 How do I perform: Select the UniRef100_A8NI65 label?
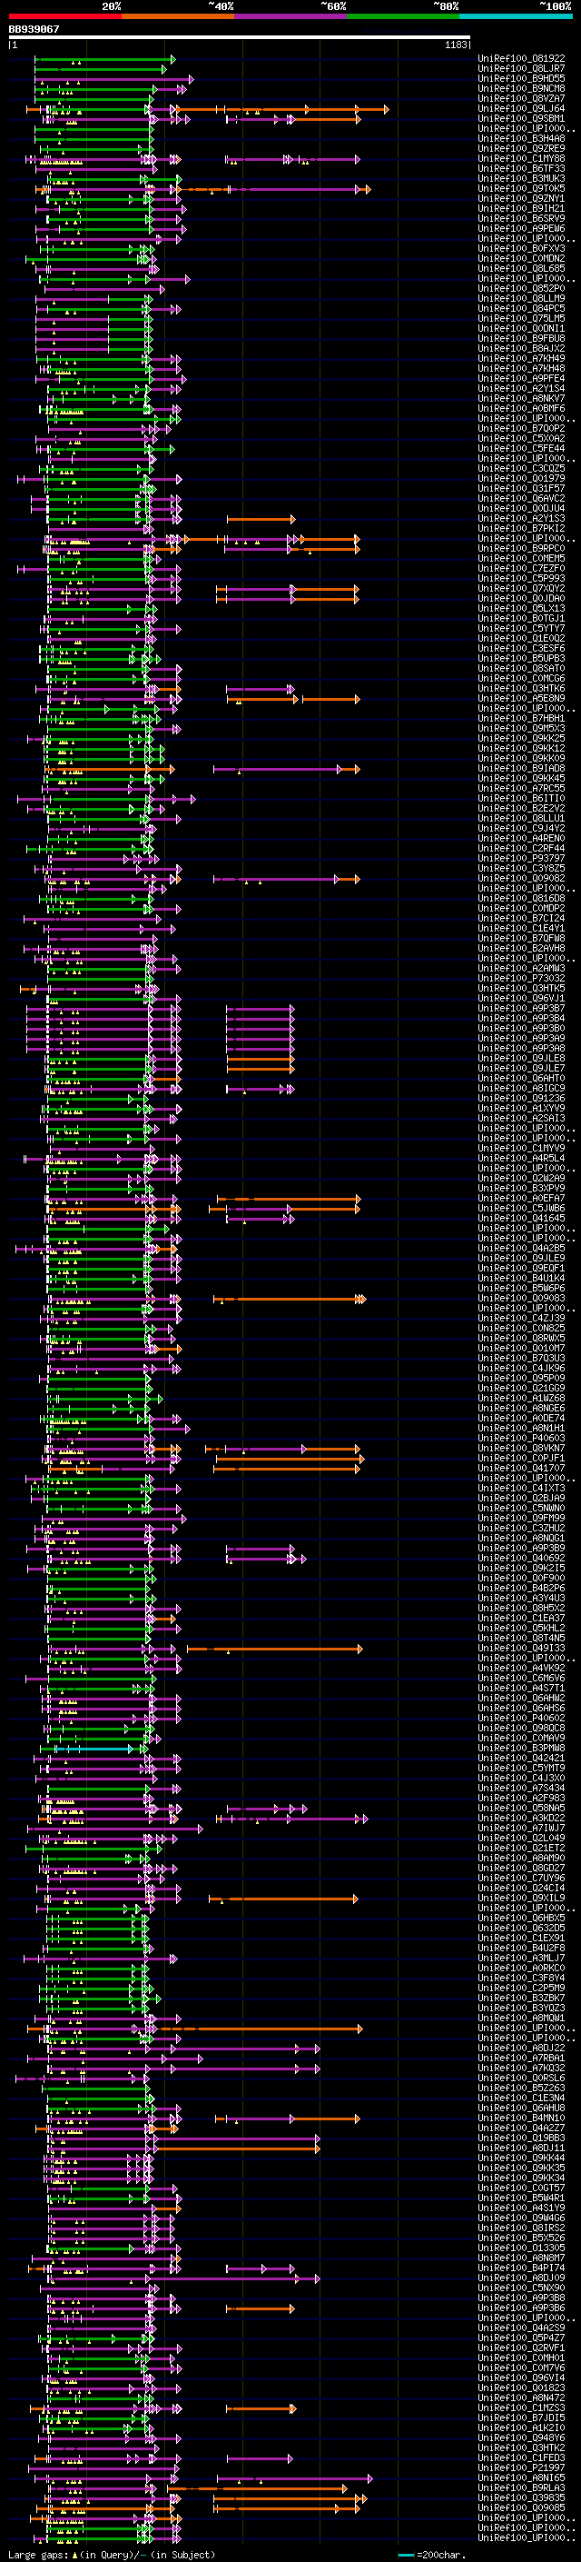point(521,2477)
